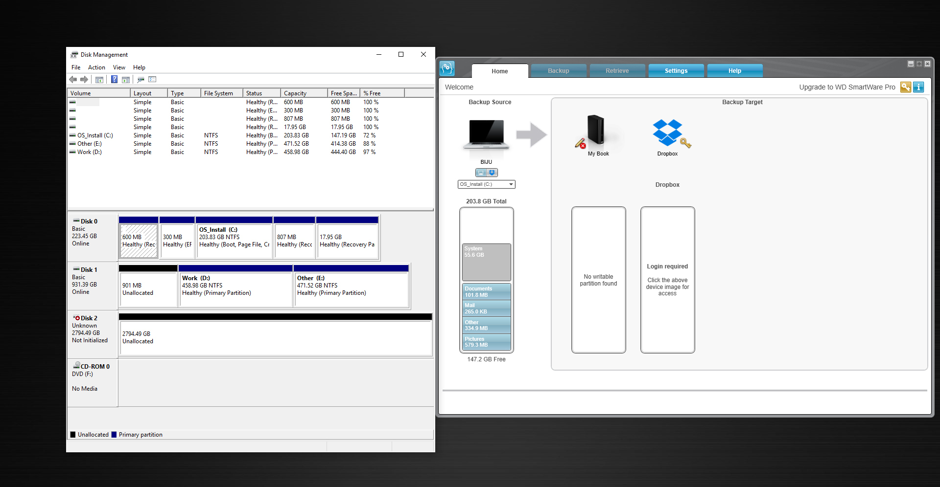Screen dimensions: 940x487
Task: Open the Backup tab in SmartWare
Action: coord(559,71)
